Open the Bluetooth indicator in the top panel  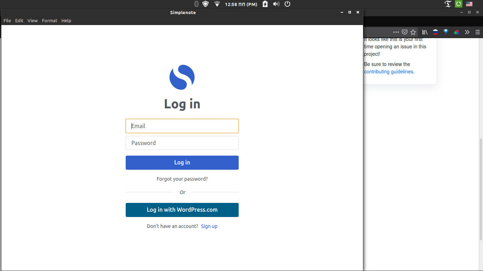coord(197,4)
